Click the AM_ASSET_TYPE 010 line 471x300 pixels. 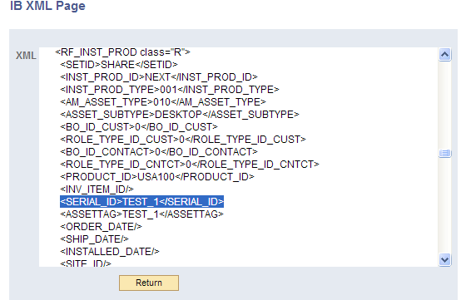(x=163, y=102)
